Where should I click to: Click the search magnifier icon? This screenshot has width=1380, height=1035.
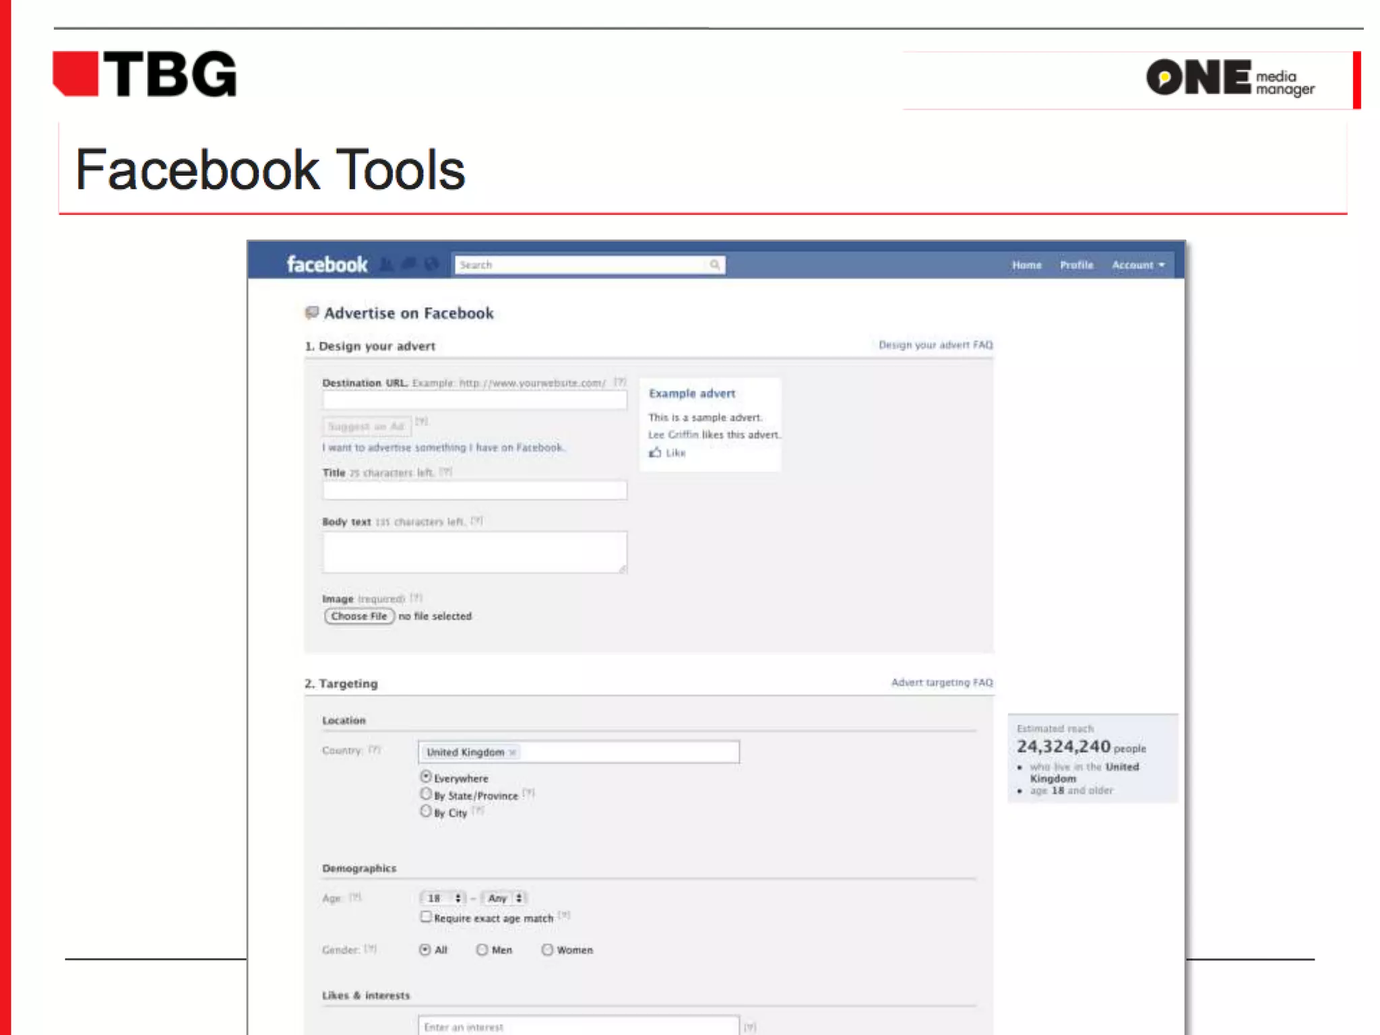[714, 265]
